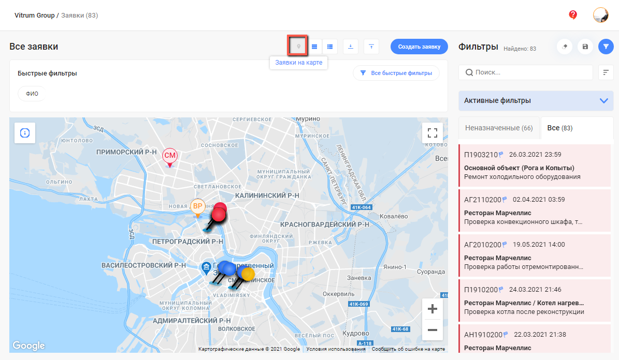Click the search filters input field
Image resolution: width=619 pixels, height=360 pixels.
point(525,72)
